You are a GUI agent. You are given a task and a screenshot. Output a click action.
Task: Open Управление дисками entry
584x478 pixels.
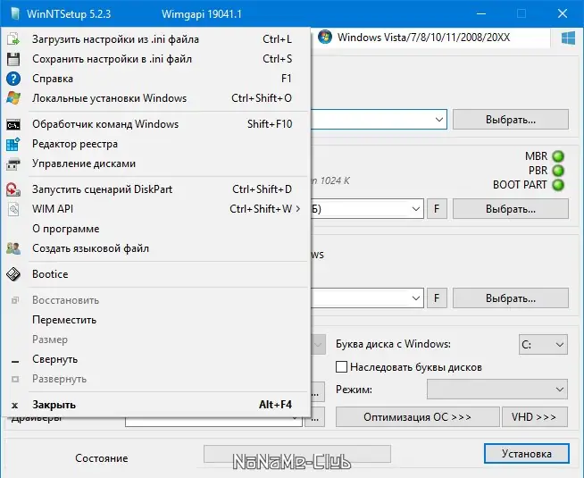[157, 164]
